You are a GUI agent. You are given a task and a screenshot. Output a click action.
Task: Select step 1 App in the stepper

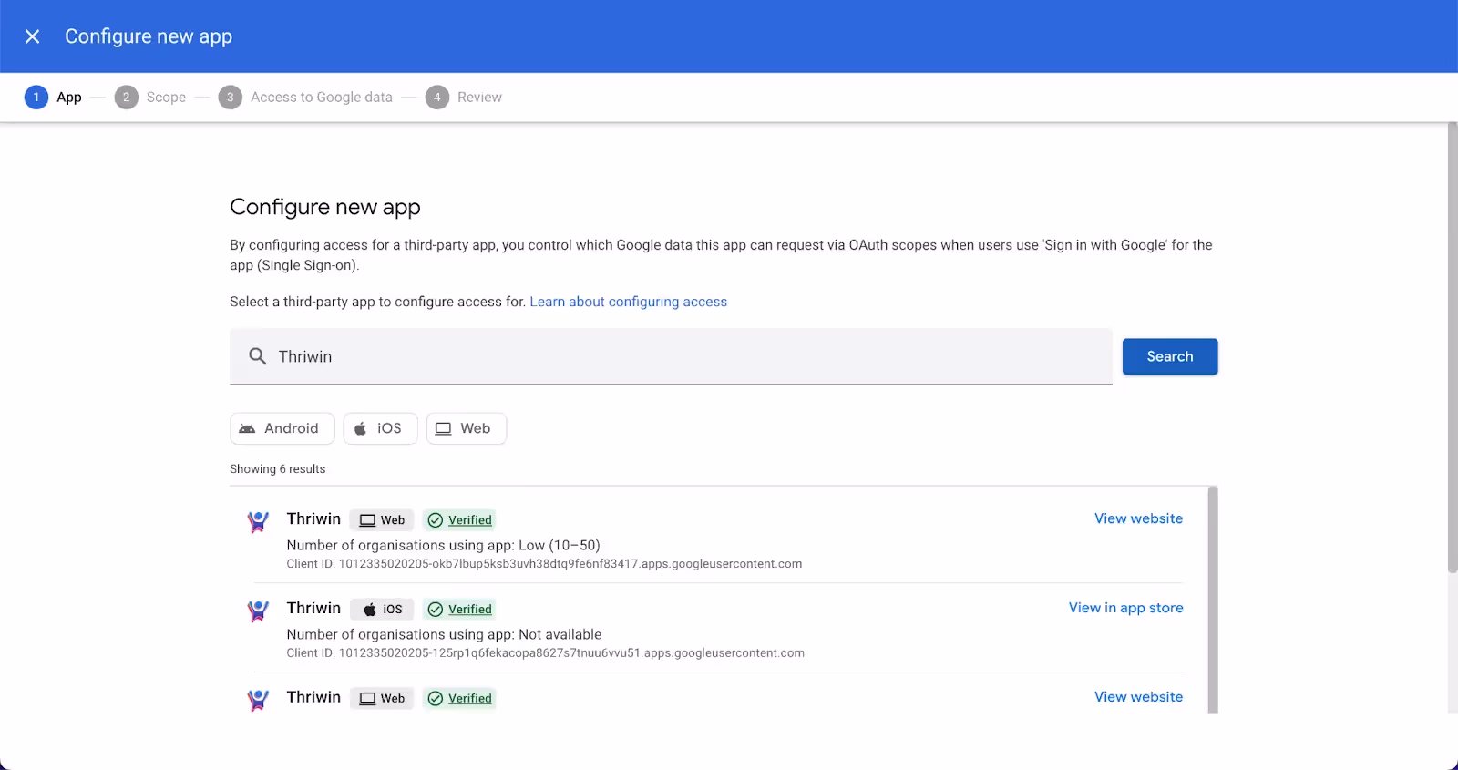(53, 97)
